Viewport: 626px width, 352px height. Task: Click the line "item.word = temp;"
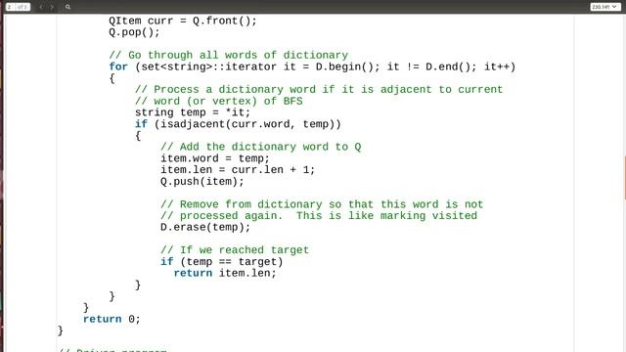click(x=215, y=158)
